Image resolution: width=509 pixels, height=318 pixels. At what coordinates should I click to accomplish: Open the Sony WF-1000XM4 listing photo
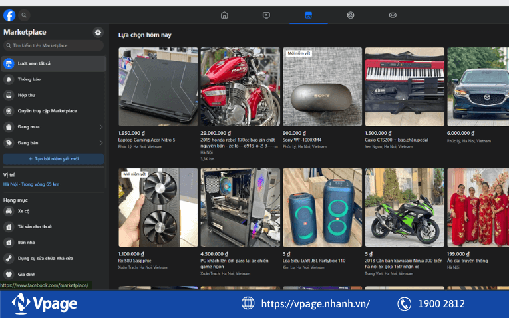(x=322, y=86)
